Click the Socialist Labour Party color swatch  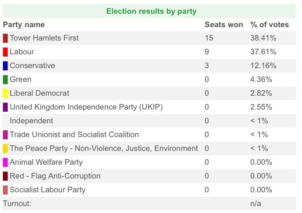pos(5,190)
